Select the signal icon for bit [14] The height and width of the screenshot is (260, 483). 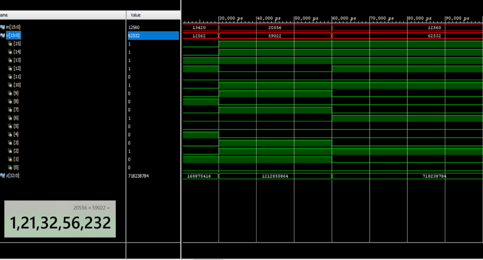click(x=10, y=52)
